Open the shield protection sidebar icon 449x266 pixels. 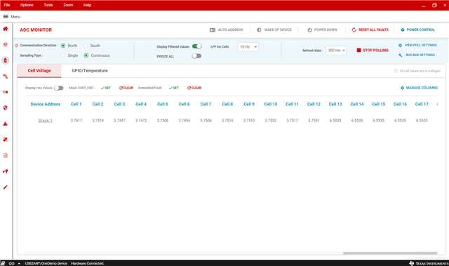click(6, 108)
